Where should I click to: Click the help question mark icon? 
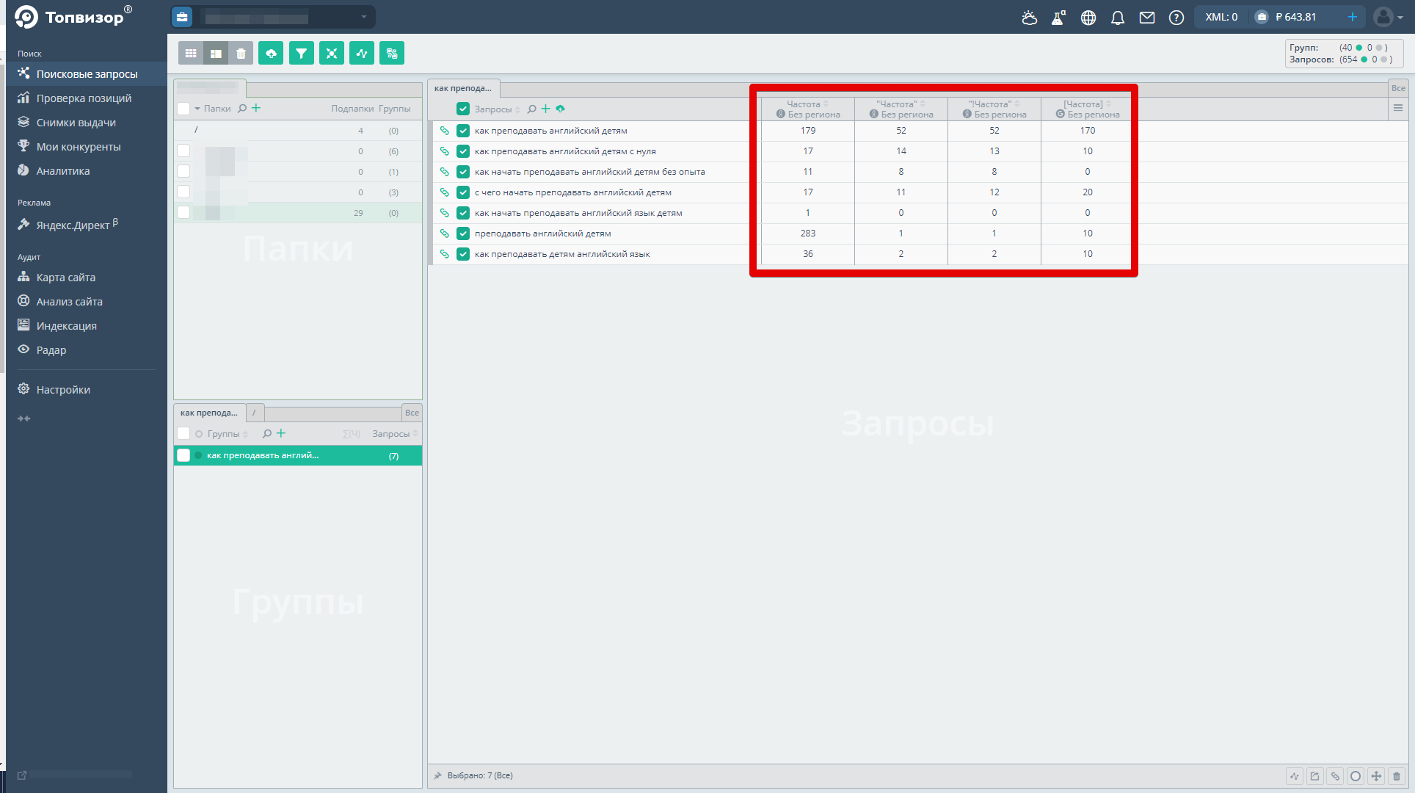tap(1176, 18)
